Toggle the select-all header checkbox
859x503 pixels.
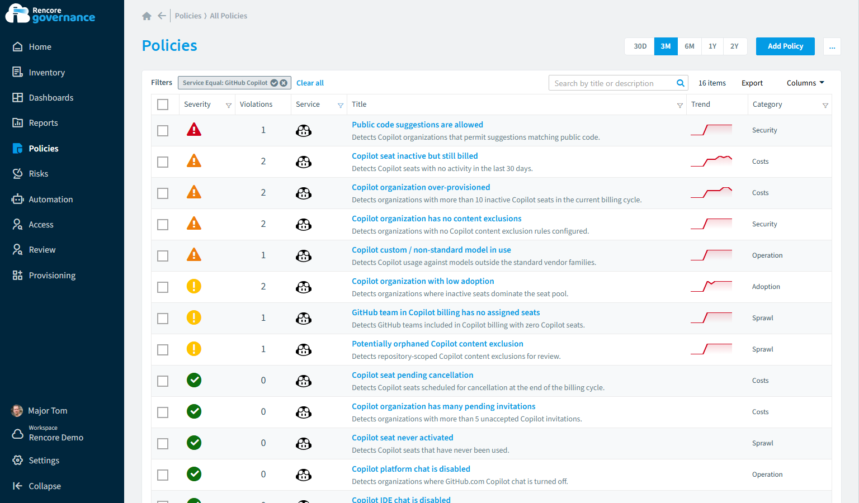coord(163,105)
